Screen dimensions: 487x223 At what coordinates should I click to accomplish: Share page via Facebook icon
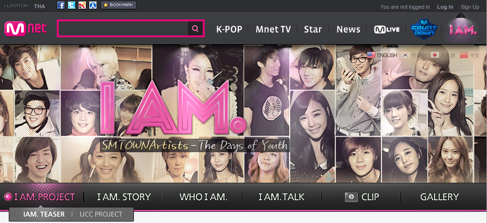[x=61, y=5]
